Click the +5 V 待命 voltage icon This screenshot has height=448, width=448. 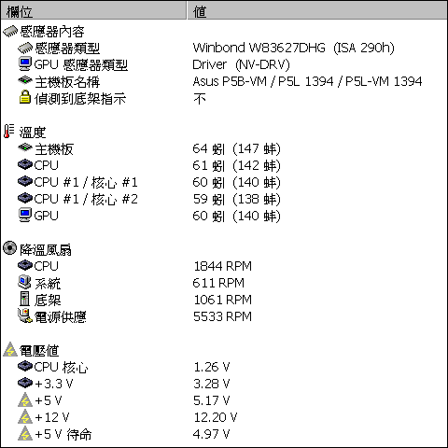coord(25,433)
